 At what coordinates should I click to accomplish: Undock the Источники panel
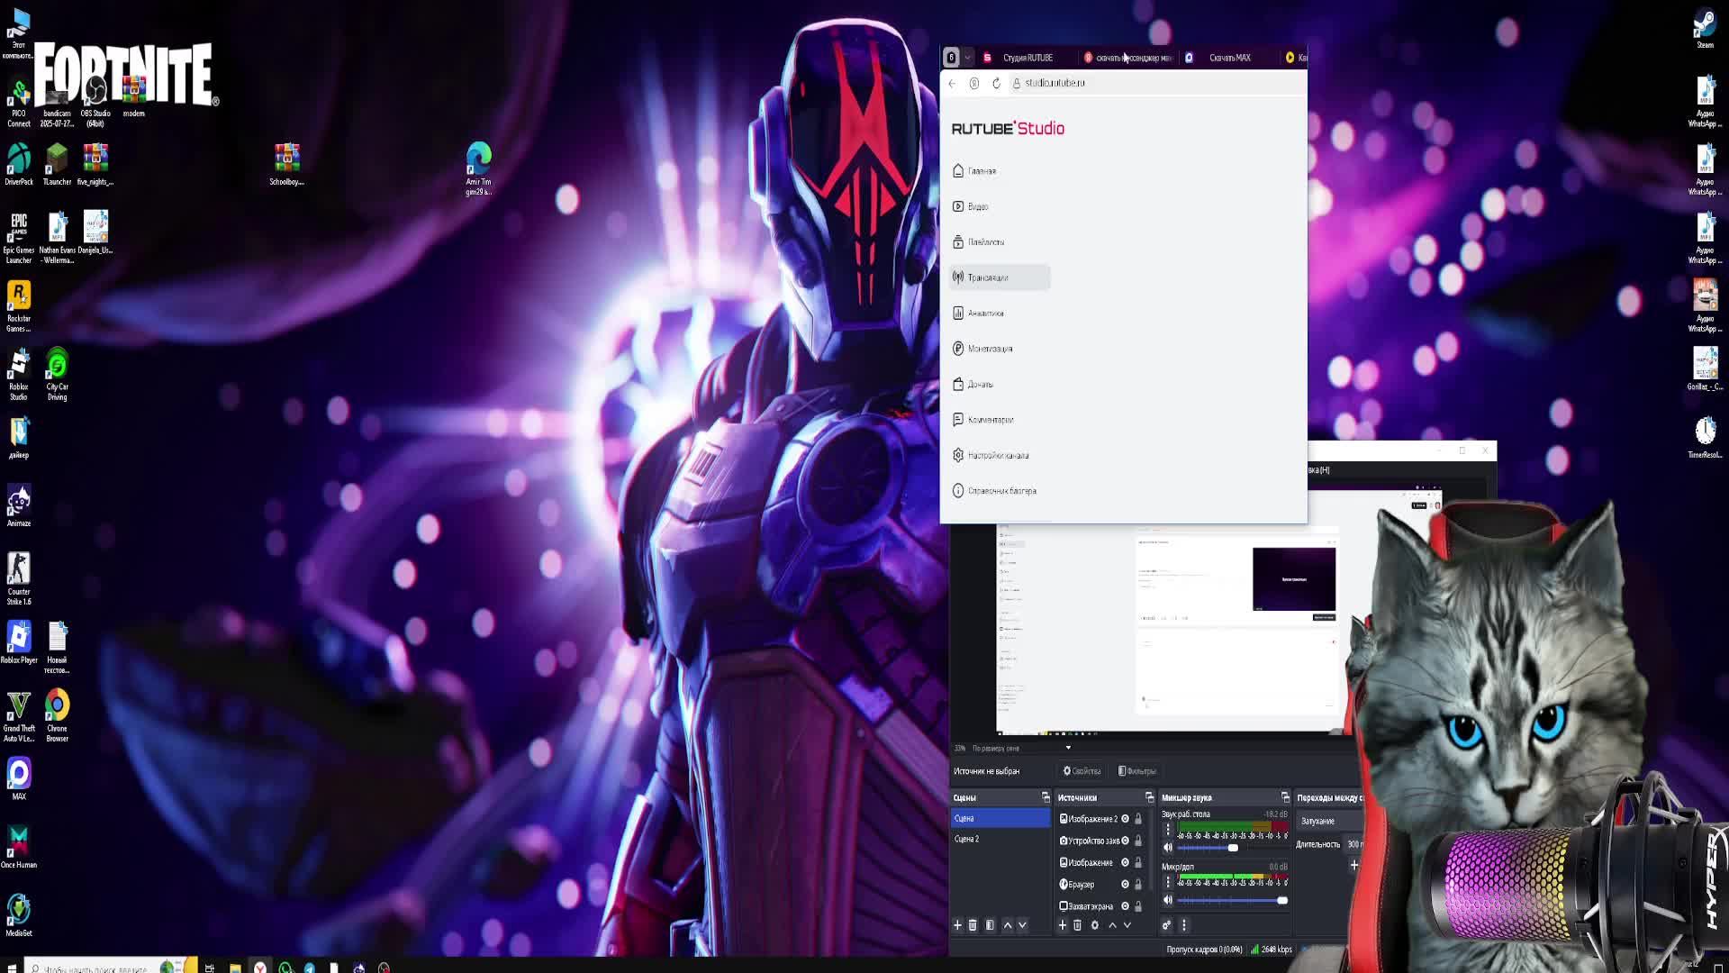(x=1149, y=797)
